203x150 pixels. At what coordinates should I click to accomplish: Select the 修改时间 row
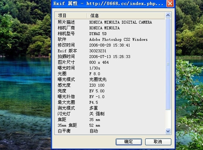click(110, 45)
